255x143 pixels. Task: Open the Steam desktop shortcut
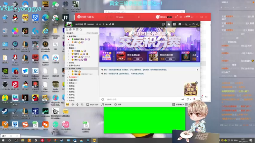coord(5,112)
